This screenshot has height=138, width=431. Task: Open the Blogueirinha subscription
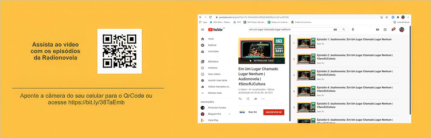coord(215,114)
